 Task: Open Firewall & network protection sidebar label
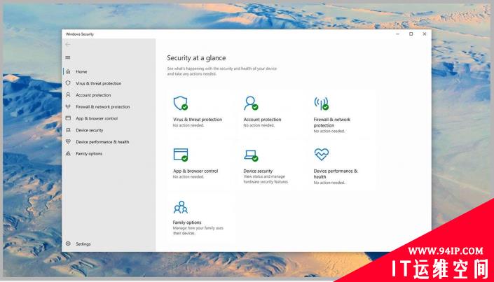103,106
